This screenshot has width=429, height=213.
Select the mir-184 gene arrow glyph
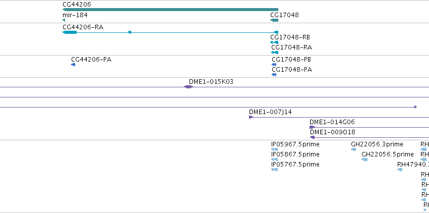point(64,20)
